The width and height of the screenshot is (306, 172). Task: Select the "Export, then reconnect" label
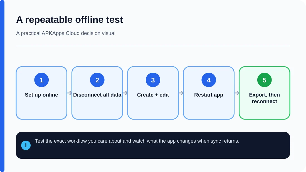pos(265,98)
